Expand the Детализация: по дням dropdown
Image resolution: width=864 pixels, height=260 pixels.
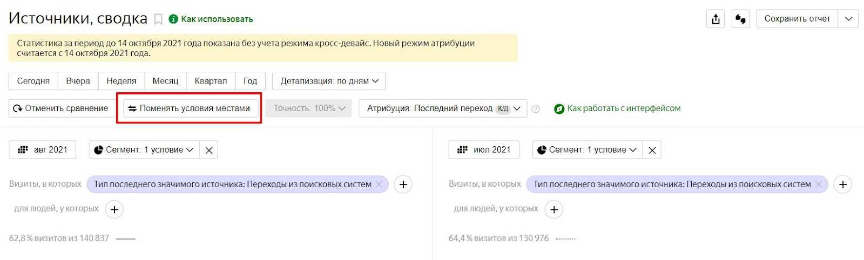point(329,81)
